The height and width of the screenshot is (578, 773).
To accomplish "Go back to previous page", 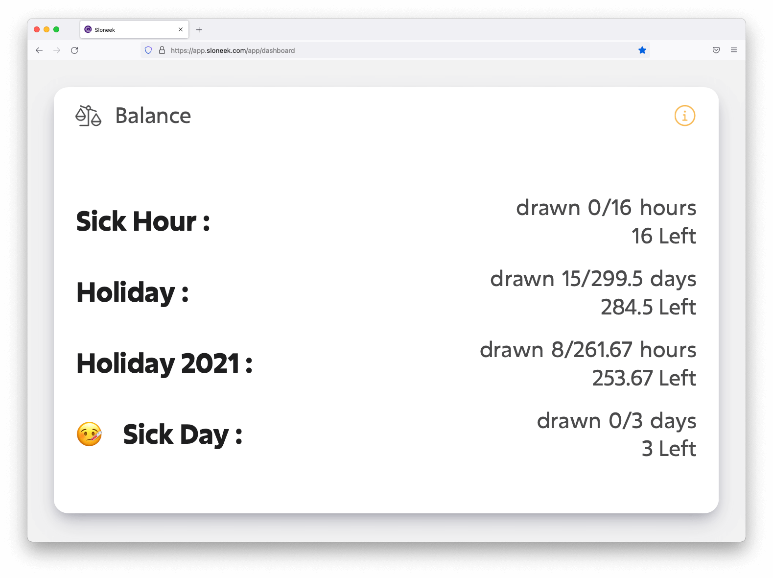I will coord(39,50).
